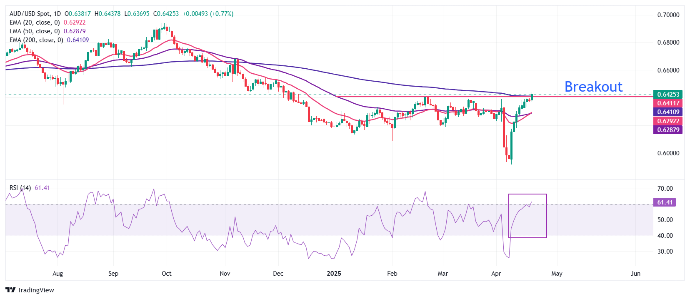
Task: Click the TradingView logo icon
Action: tap(10, 290)
